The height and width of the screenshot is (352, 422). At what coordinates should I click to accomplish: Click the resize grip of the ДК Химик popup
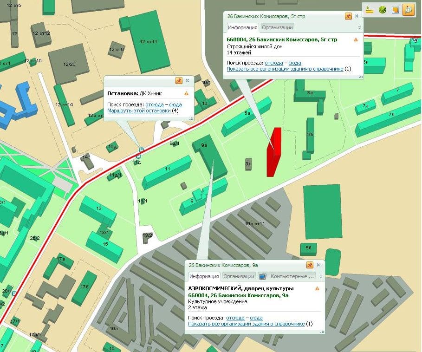tap(191, 118)
